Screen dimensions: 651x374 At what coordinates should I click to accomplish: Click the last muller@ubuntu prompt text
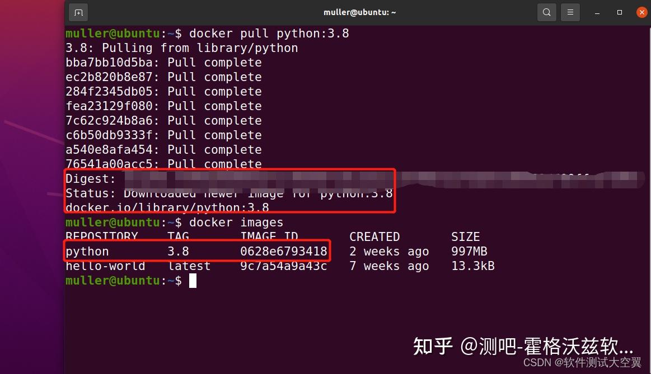pos(113,280)
